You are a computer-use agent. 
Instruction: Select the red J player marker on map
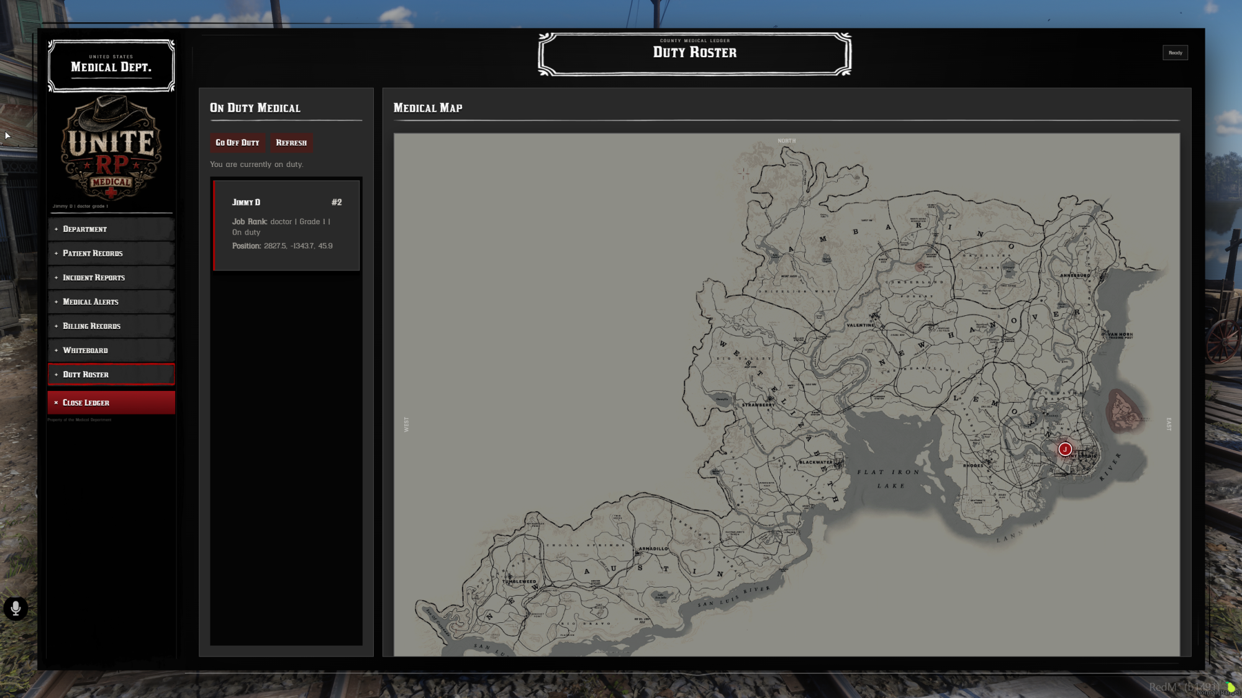pos(1065,449)
